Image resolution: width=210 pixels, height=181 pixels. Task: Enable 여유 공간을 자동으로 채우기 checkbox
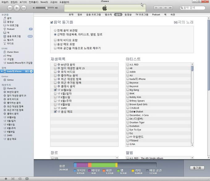[x=55, y=48]
